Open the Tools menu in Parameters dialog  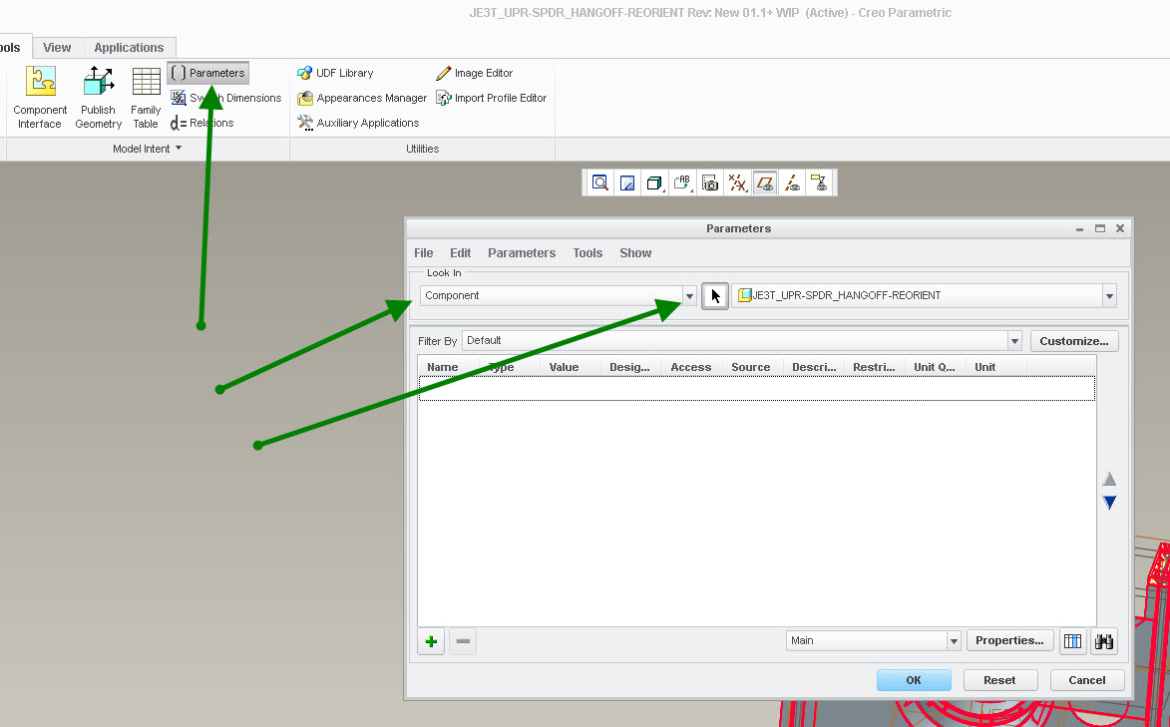pyautogui.click(x=587, y=253)
